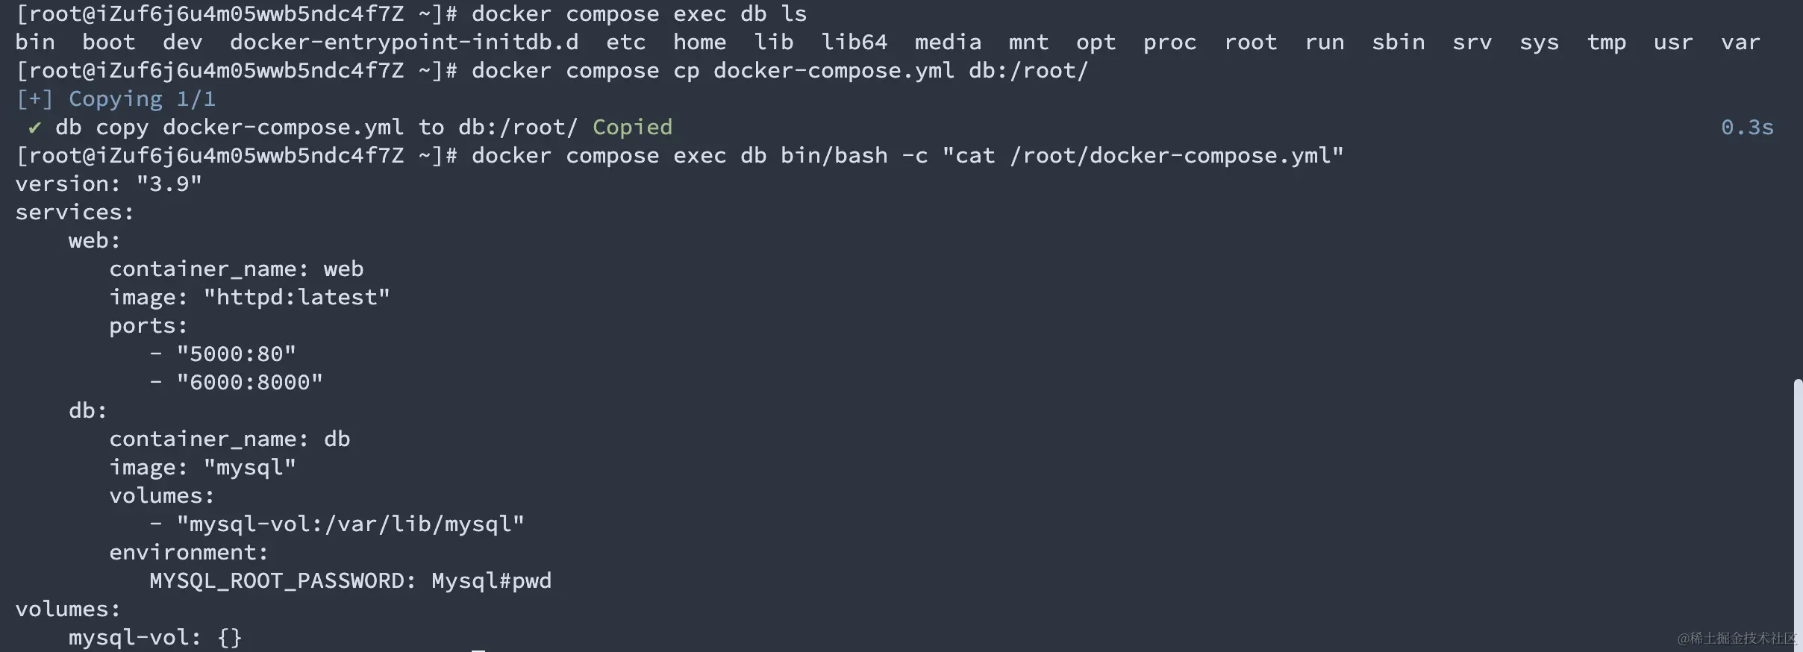Click the "mysql-vol:/var/lib/mysql" volume entry
Viewport: 1803px width, 652px height.
click(x=350, y=524)
